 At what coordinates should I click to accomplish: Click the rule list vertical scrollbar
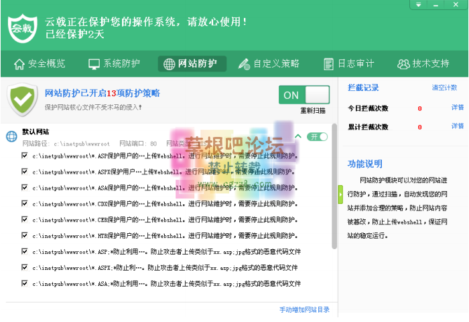click(334, 186)
